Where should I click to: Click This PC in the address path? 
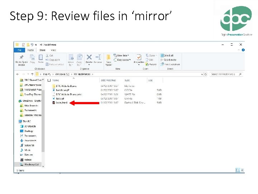pyautogui.click(x=47, y=74)
